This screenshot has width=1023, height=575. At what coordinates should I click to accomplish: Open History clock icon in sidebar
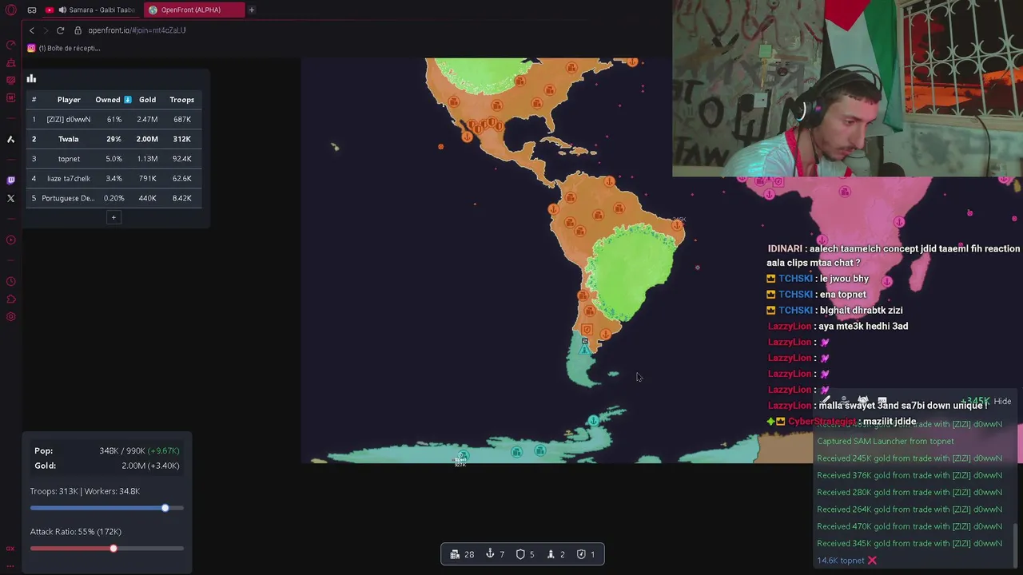(x=10, y=281)
